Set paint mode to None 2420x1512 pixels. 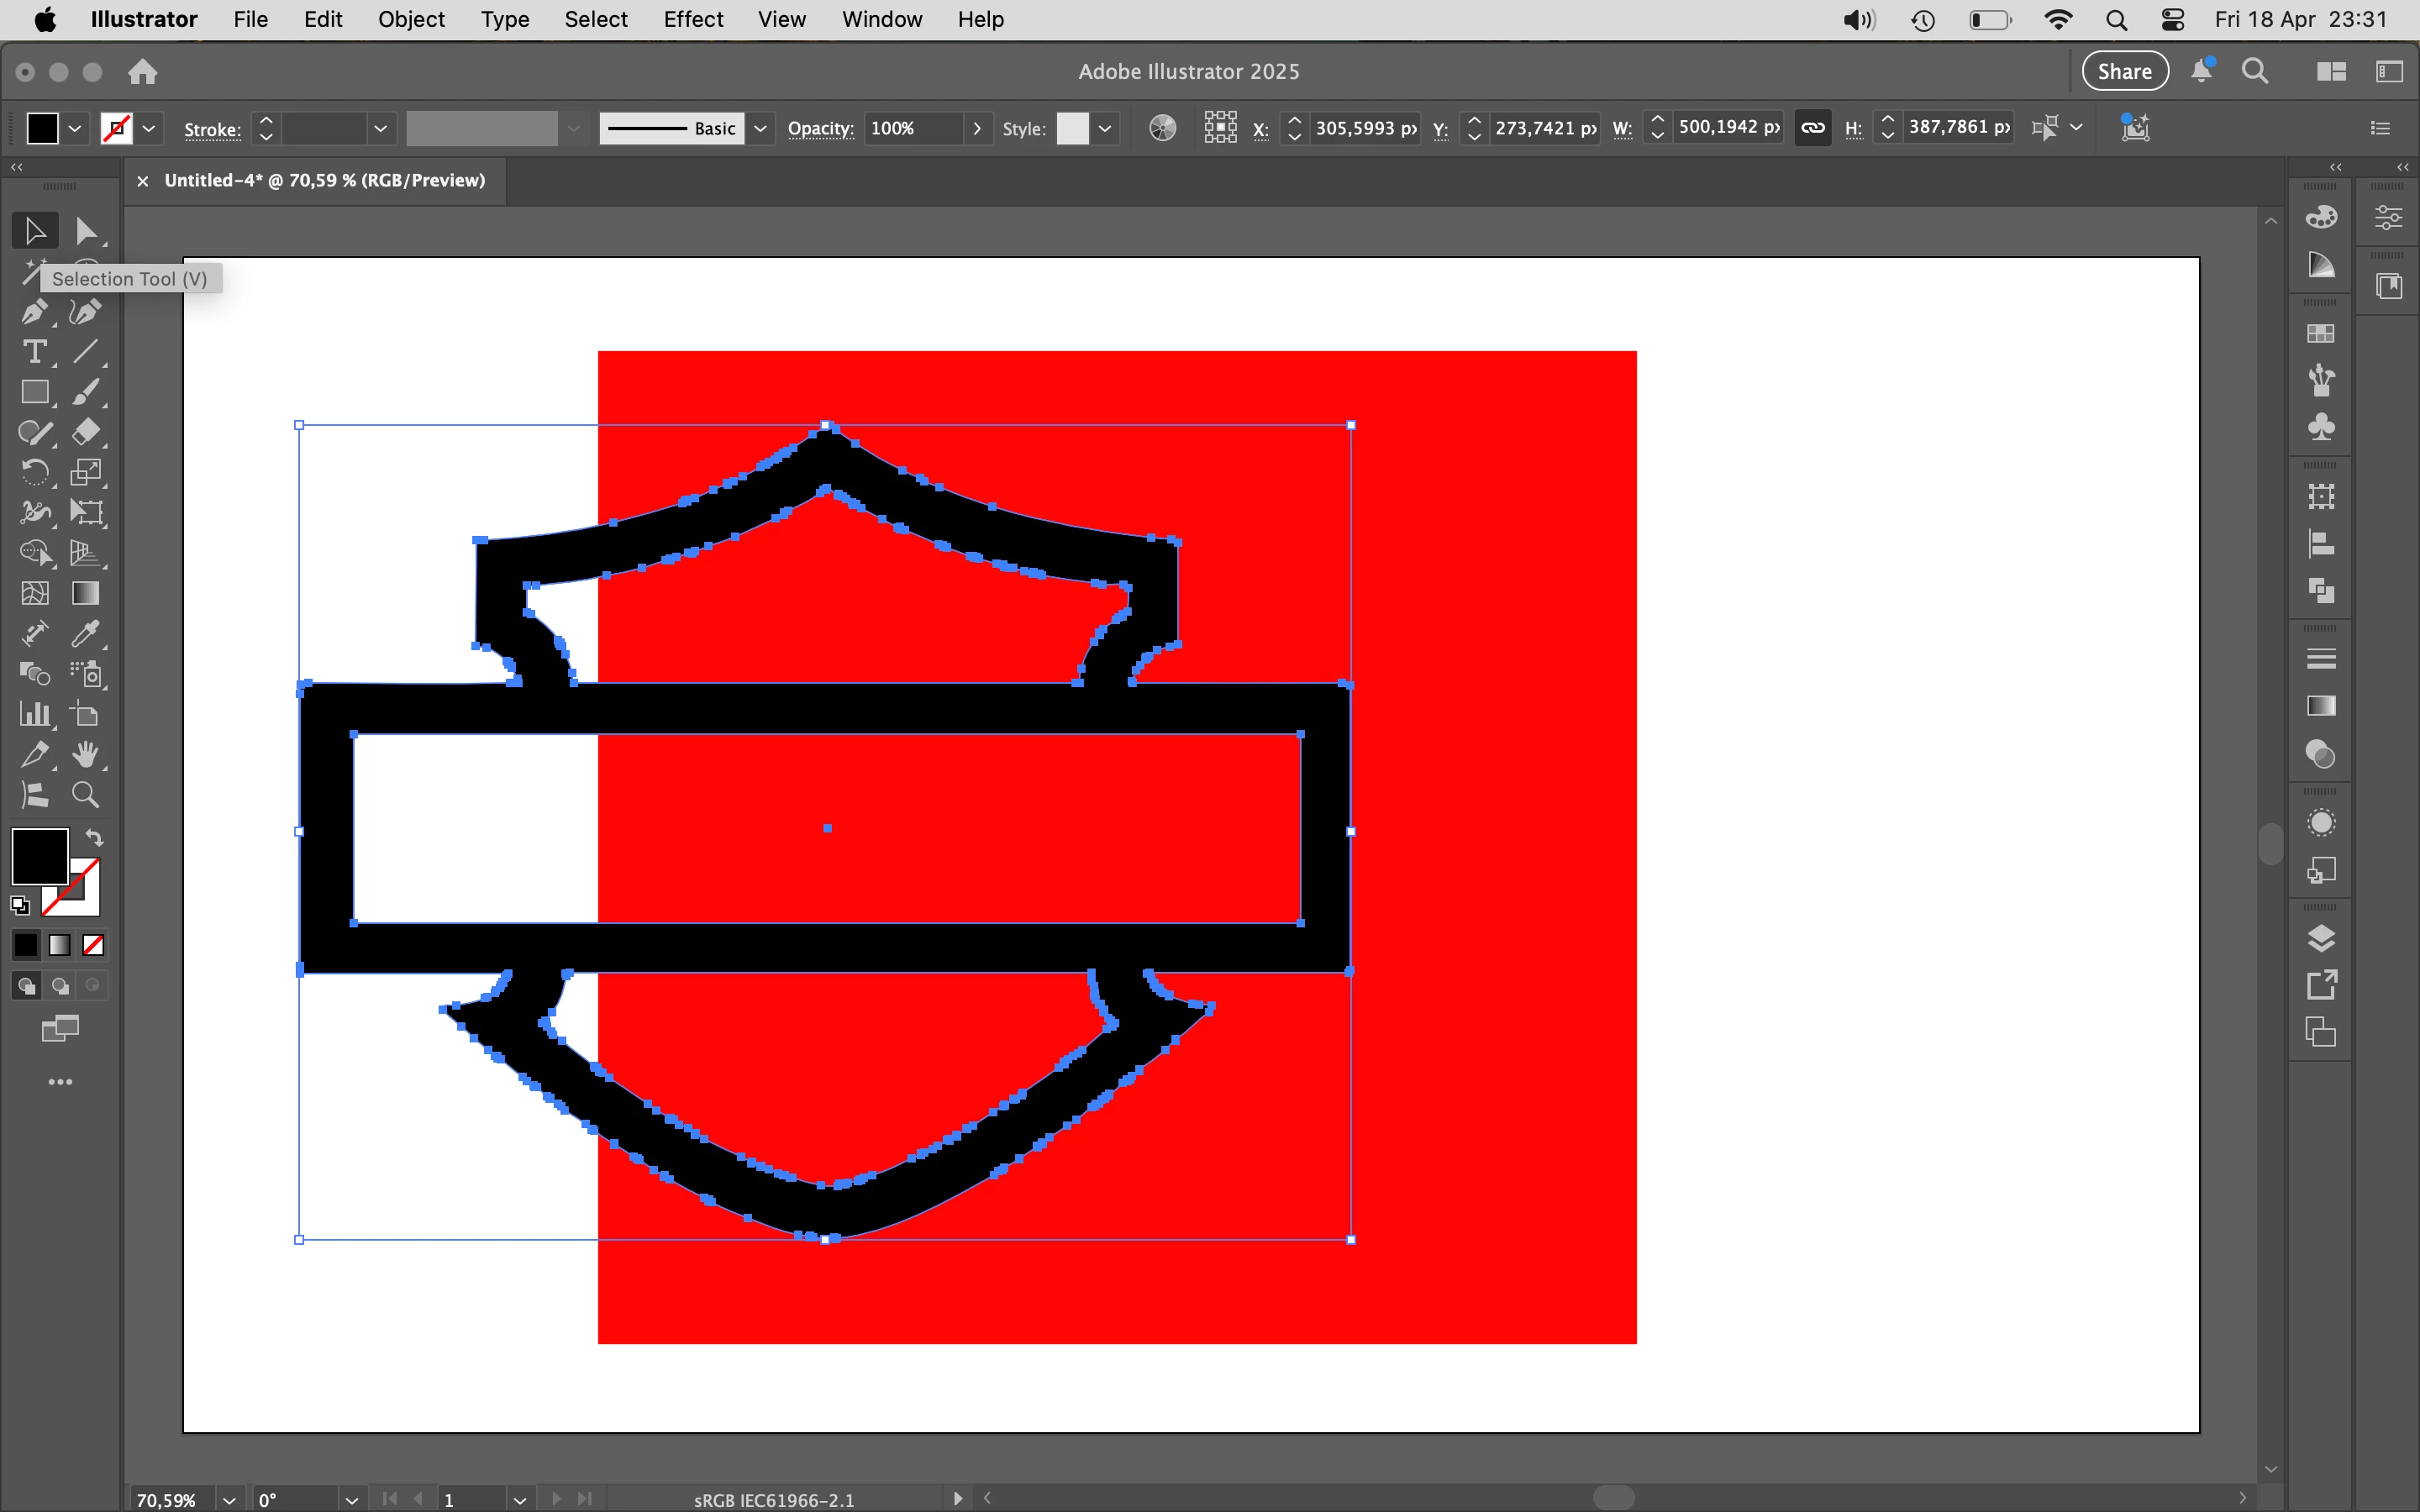point(93,945)
